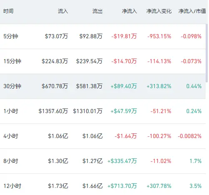Screen dimensions: 209x195
Task: Sort by the 净流入 column header
Action: 129,11
